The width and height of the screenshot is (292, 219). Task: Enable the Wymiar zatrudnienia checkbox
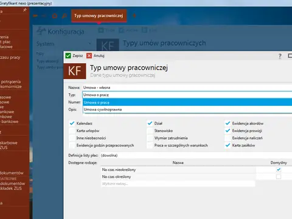150,138
